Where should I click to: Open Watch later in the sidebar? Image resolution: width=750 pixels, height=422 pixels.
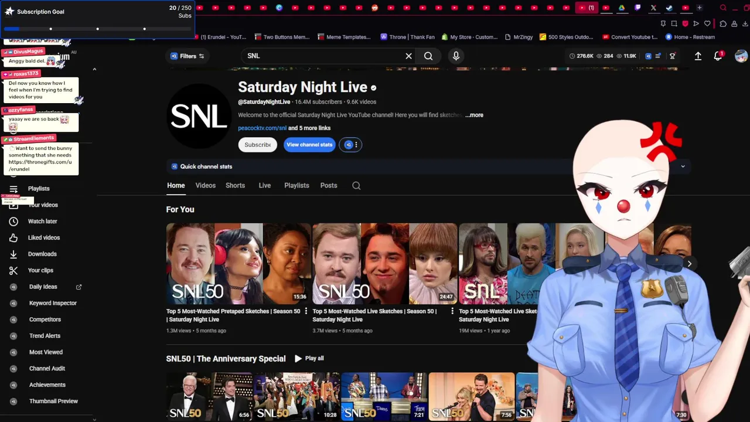[x=42, y=222]
